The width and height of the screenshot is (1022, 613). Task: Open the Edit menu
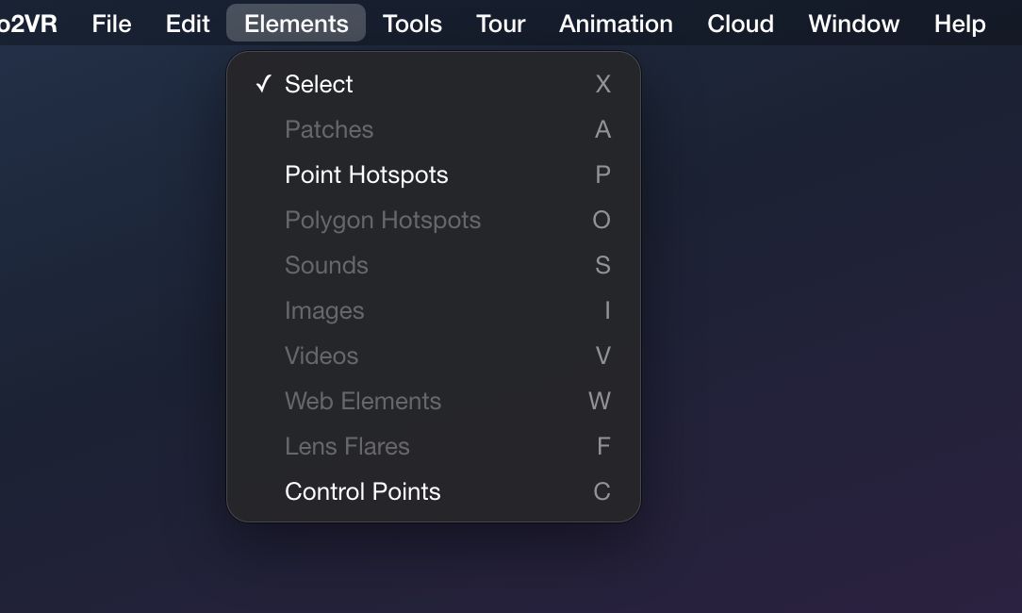(x=188, y=24)
